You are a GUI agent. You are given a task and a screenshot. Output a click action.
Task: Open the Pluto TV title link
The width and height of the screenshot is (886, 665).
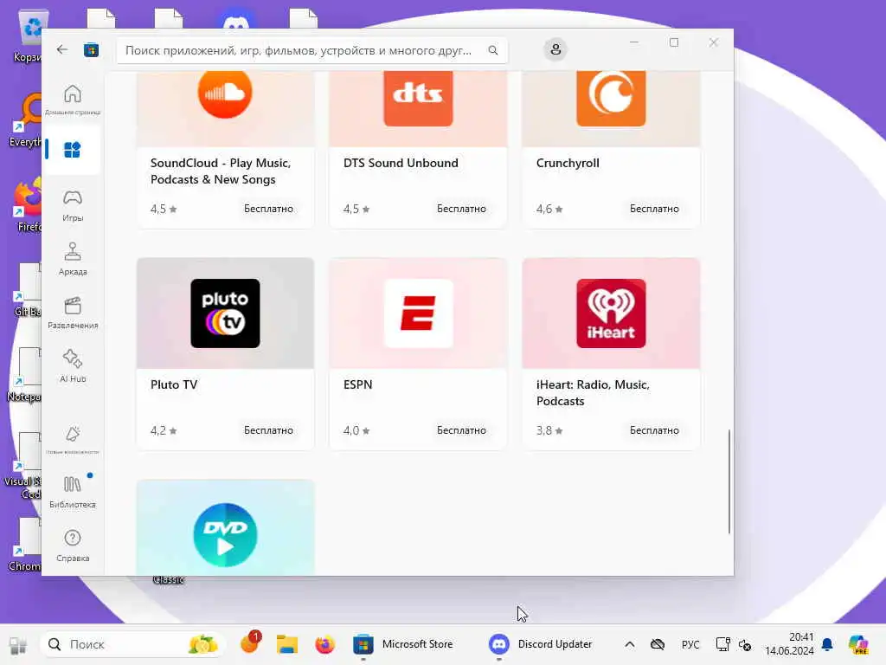click(x=173, y=384)
